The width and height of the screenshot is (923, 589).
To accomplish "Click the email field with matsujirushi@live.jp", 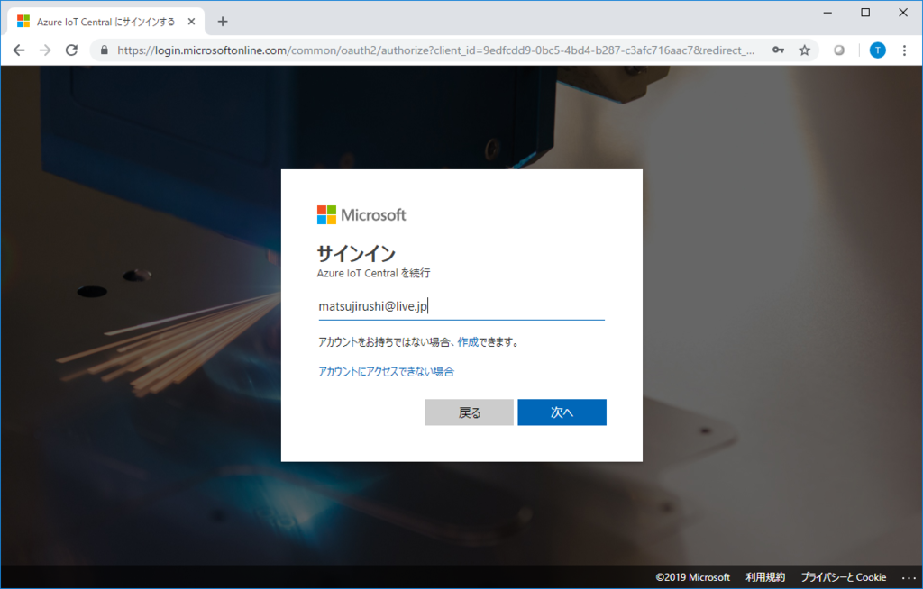I will [461, 306].
